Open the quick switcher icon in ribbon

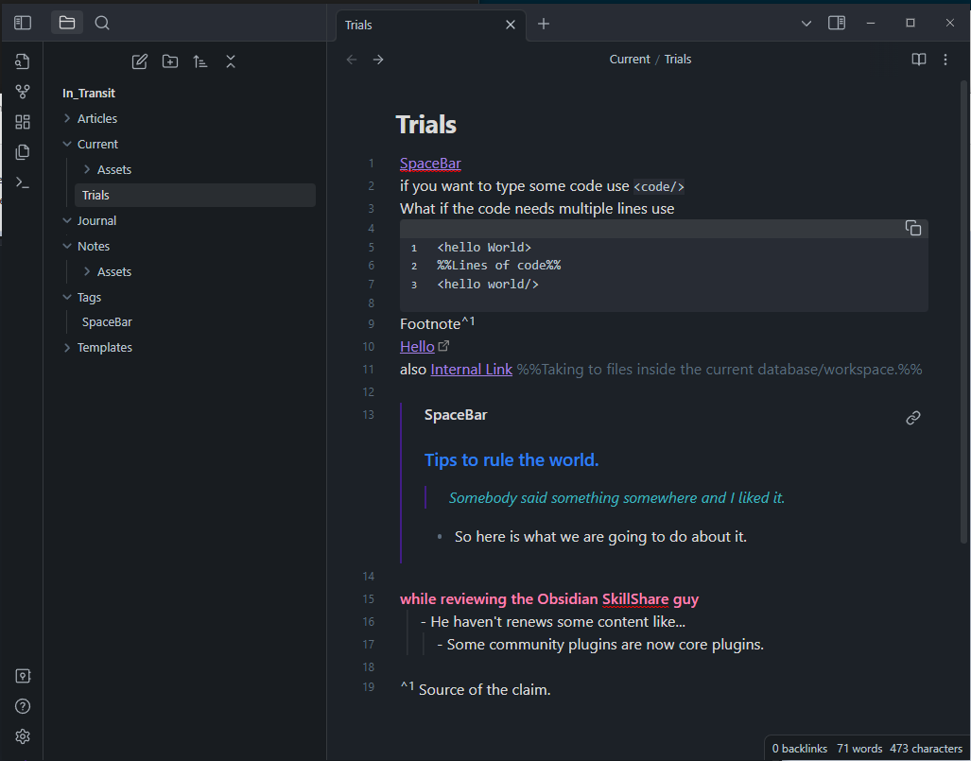[23, 61]
